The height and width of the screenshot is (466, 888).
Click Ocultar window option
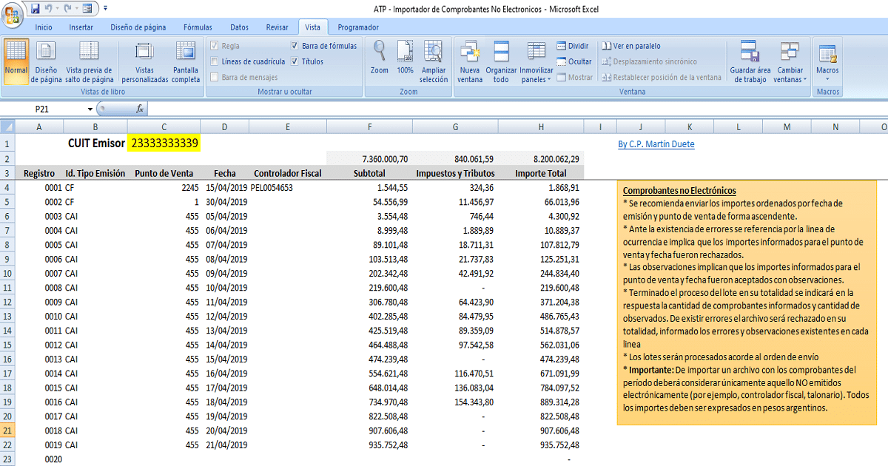tap(574, 61)
